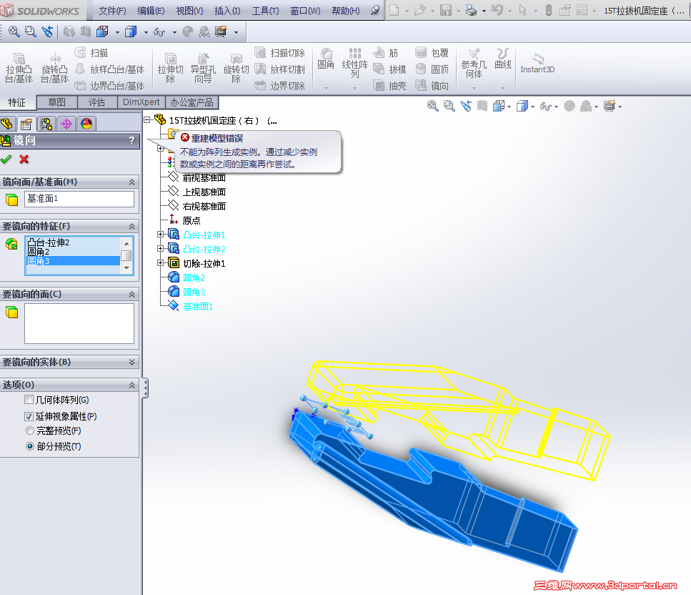Image resolution: width=691 pixels, height=595 pixels.
Task: Select the Revolved Cut tool (旋转切除)
Action: point(237,68)
